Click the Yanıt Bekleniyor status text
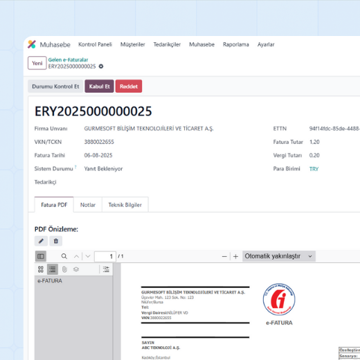The image size is (360, 360). 103,169
